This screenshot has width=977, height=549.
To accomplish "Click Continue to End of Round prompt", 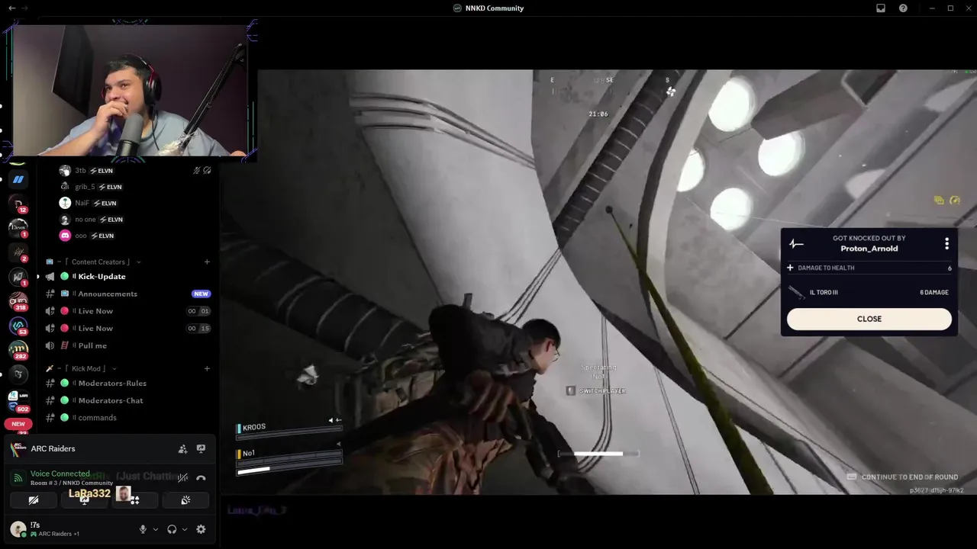I will 903,477.
